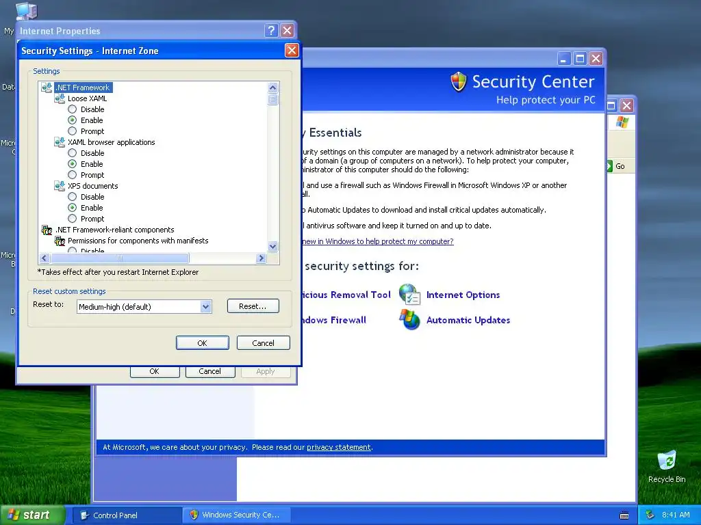The image size is (701, 525).
Task: Click the My Computer desktop icon
Action: click(26, 11)
